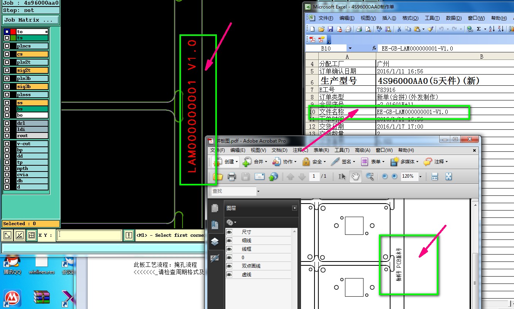Viewport: 514px width, 309px height.
Task: Open Excel's Print Preview icon
Action: point(368,29)
